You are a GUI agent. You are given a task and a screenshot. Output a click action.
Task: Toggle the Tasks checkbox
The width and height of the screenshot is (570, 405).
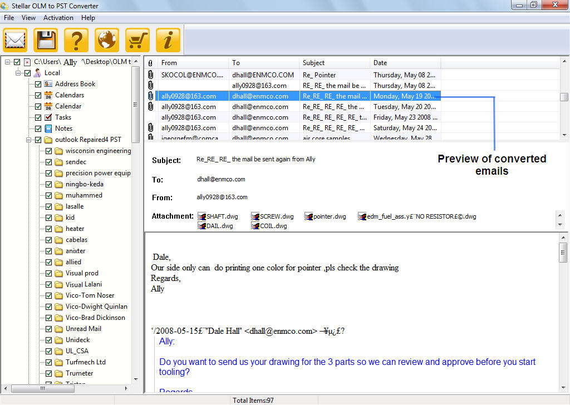coord(38,118)
